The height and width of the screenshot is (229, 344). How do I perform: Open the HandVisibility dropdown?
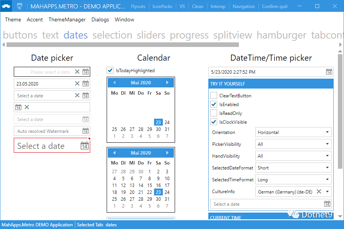[x=293, y=156]
